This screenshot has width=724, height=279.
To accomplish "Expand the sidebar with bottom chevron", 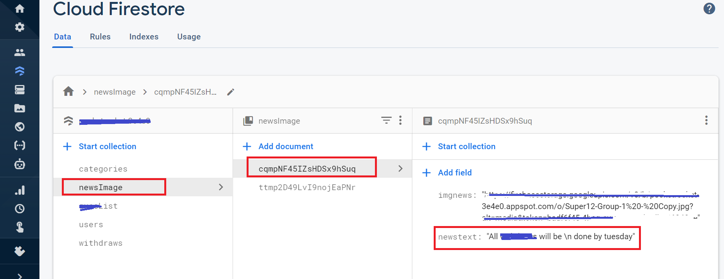I will pos(20,276).
